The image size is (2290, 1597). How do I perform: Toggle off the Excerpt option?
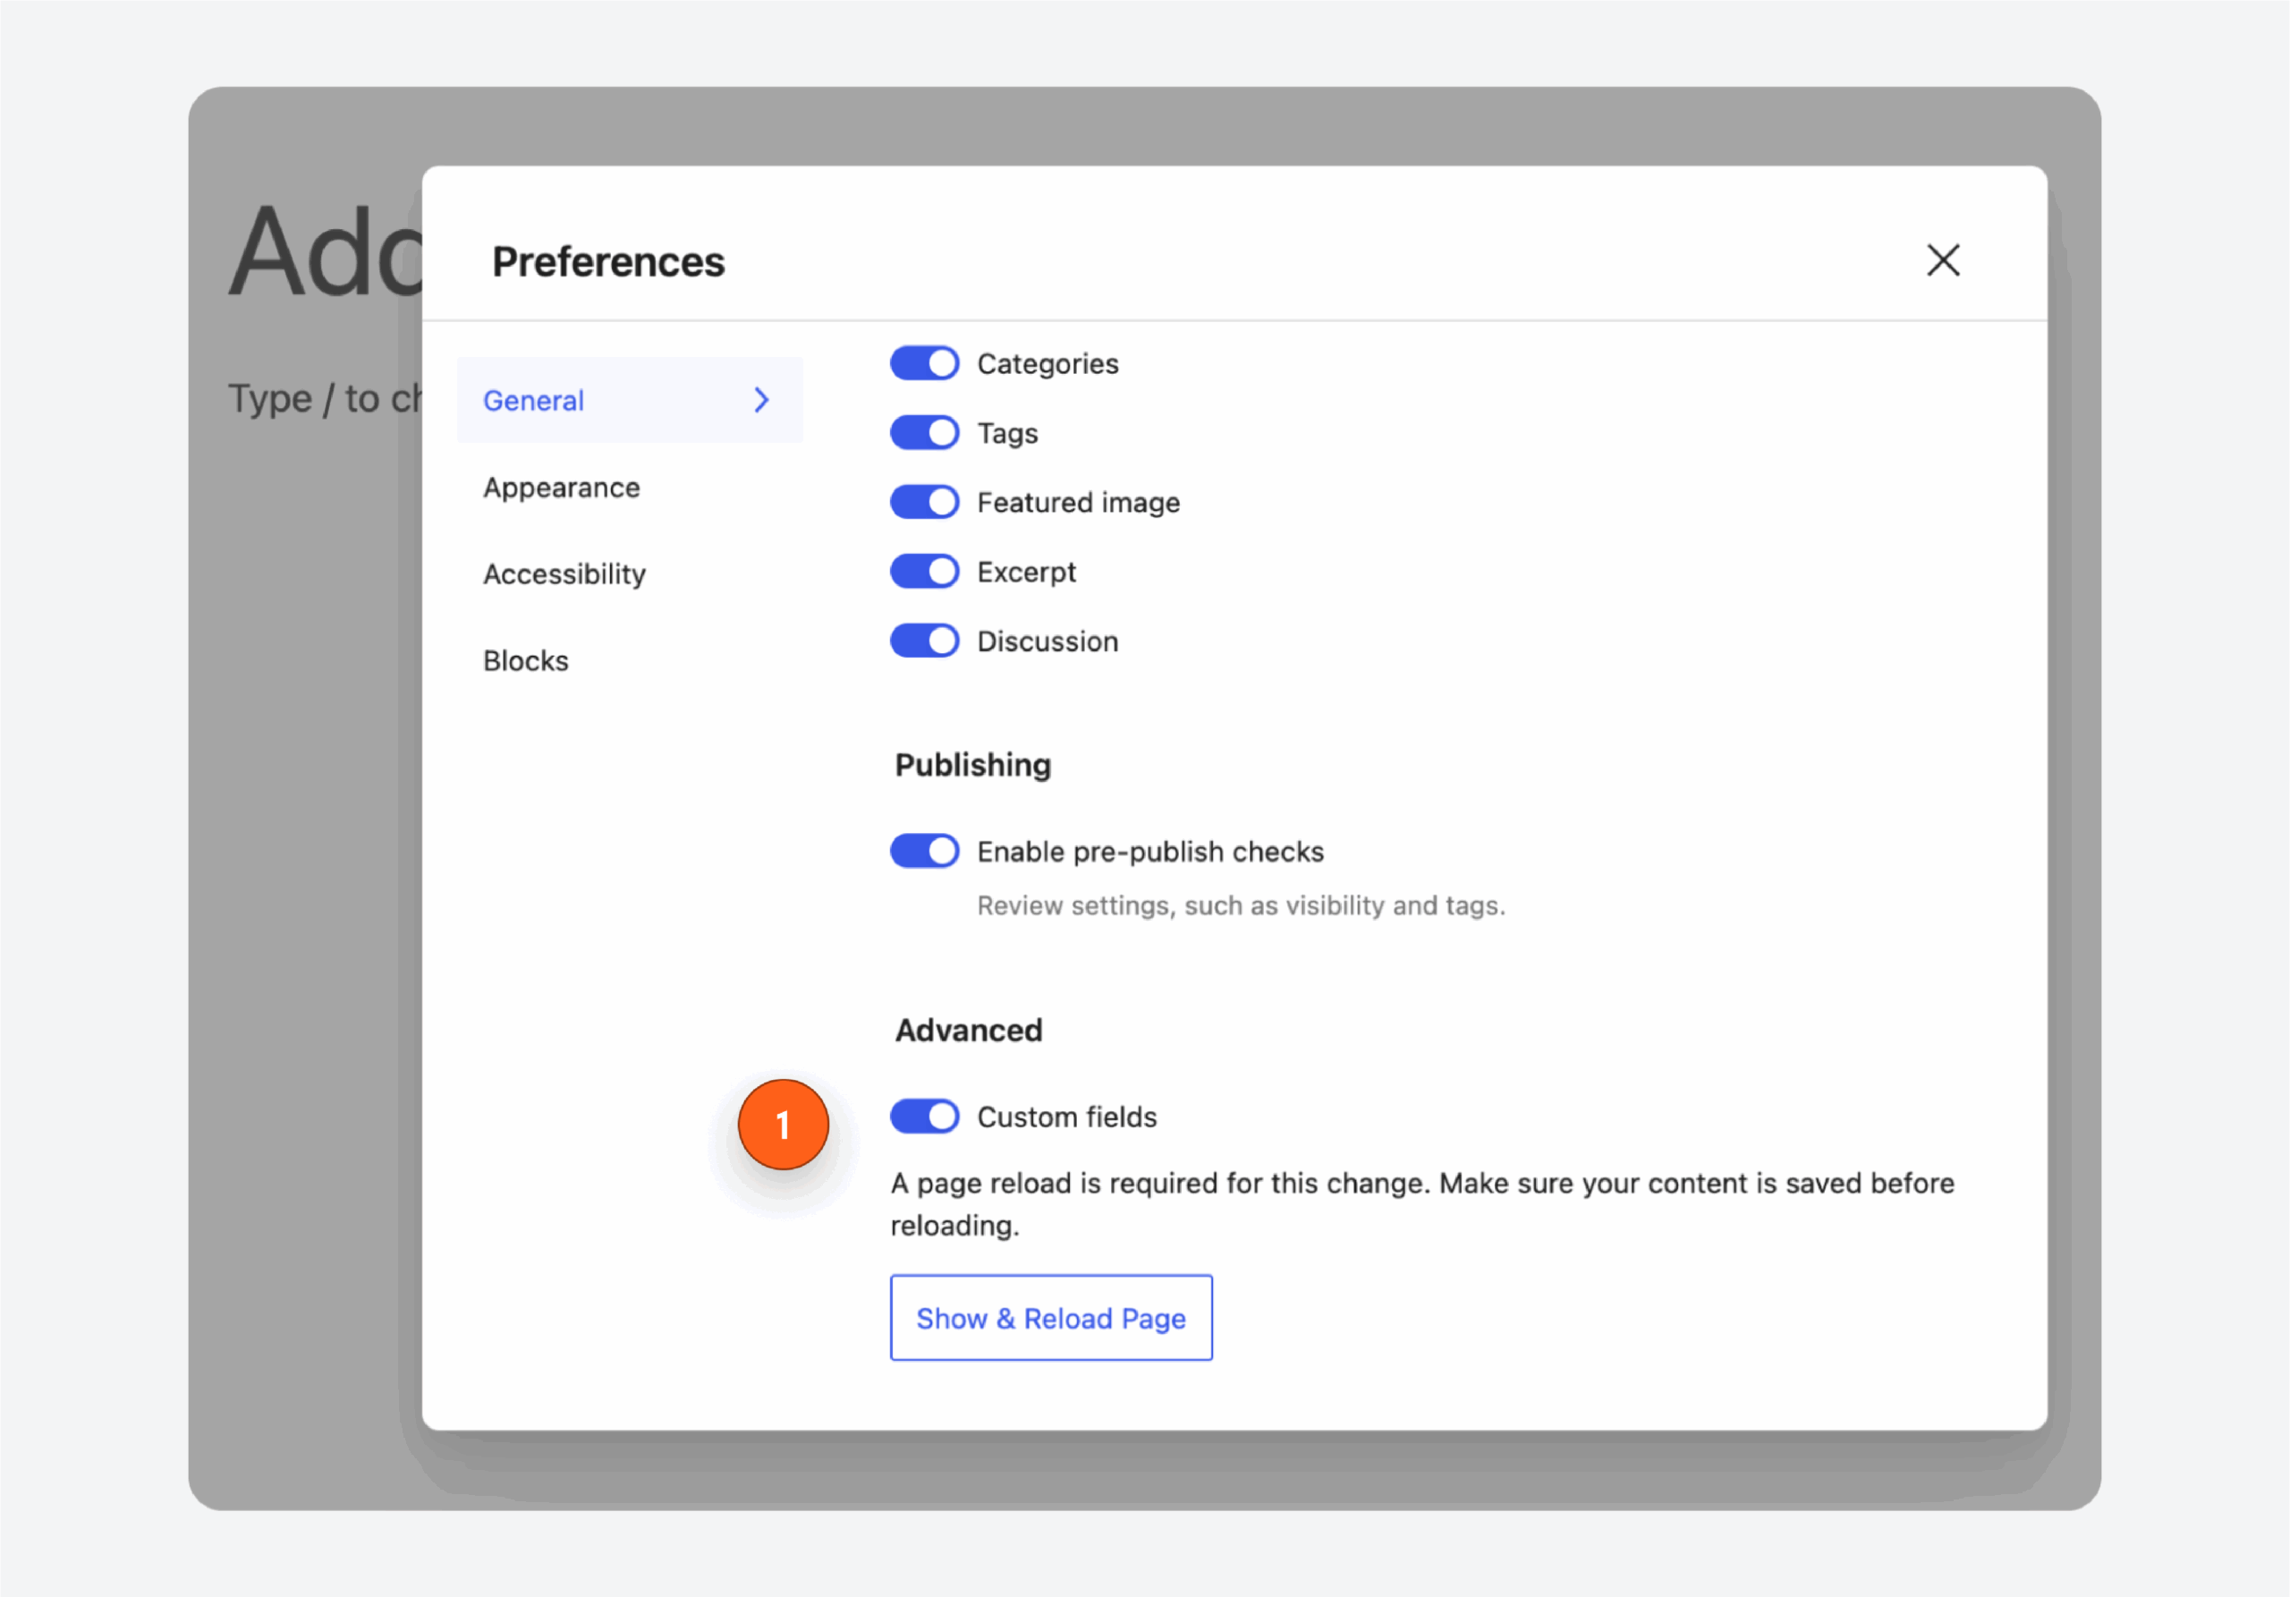pos(923,571)
